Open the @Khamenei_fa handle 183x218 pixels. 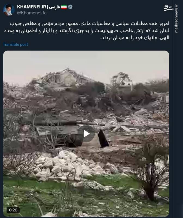[x=32, y=13]
